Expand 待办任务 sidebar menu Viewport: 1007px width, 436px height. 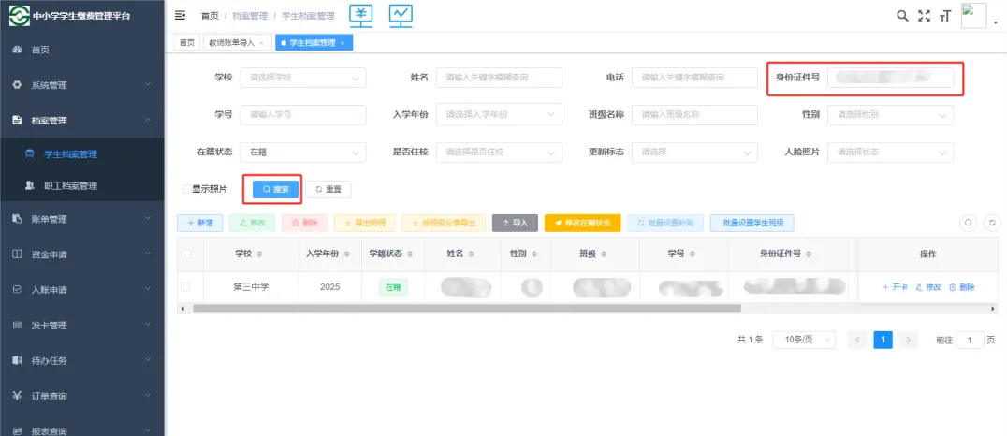coord(82,360)
